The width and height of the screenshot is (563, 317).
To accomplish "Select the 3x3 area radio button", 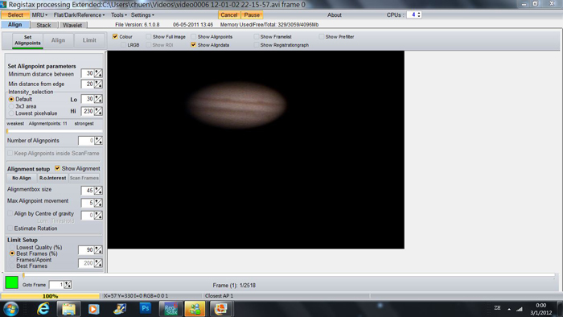I will coord(11,106).
